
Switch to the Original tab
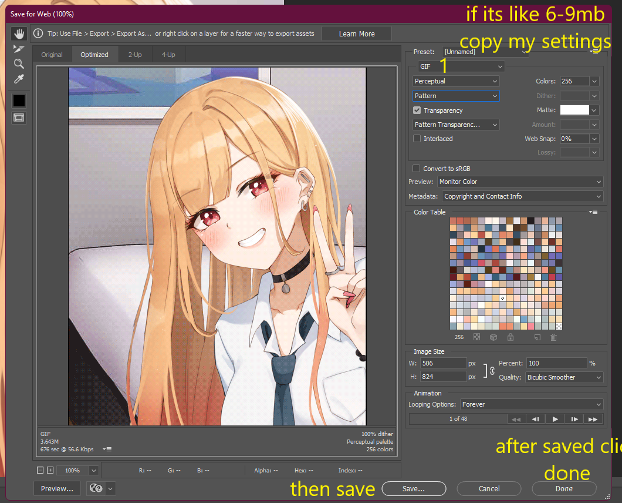point(52,55)
